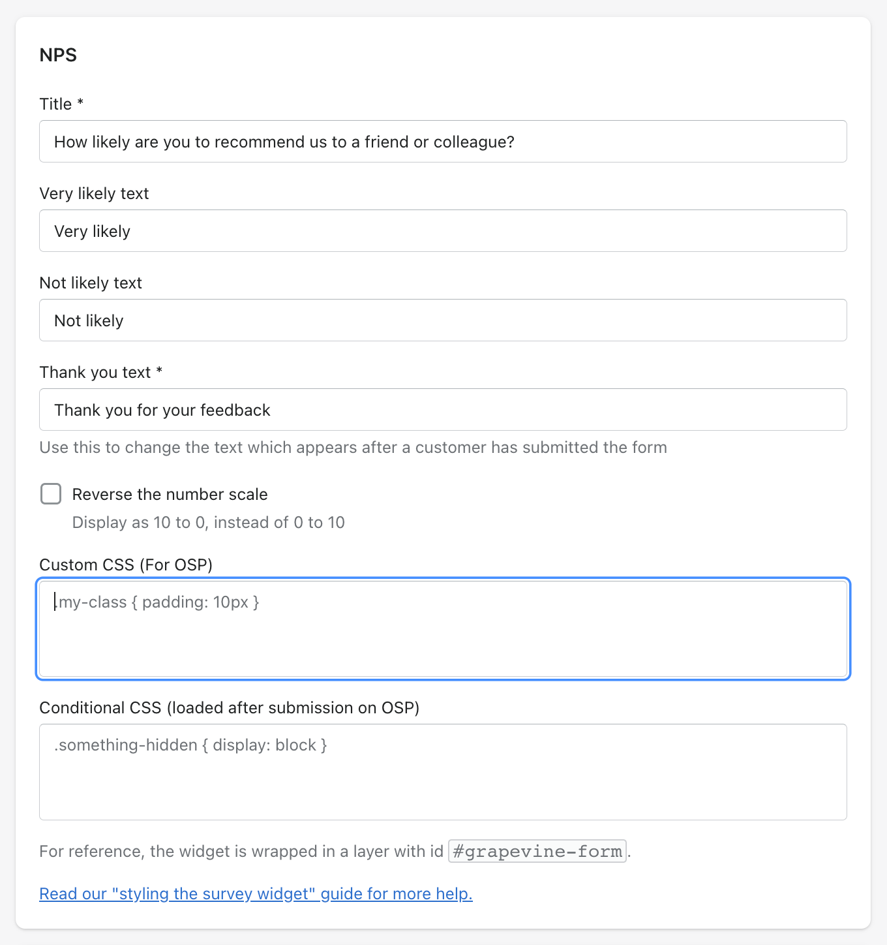887x945 pixels.
Task: Focus the Custom CSS (For OSP) textarea
Action: [443, 629]
